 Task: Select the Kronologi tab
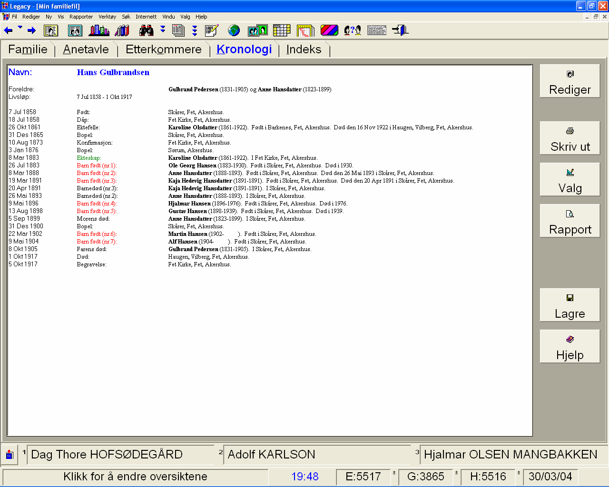244,49
